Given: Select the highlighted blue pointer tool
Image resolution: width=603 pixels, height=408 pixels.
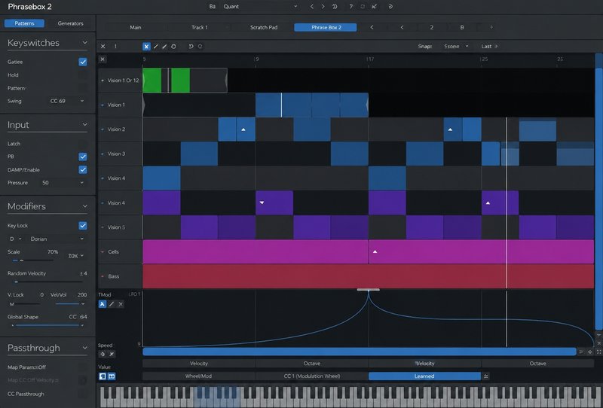Looking at the screenshot, I should point(146,47).
